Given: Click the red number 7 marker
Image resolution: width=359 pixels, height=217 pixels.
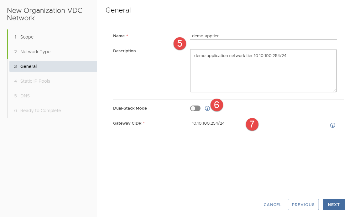Looking at the screenshot, I should tap(252, 124).
